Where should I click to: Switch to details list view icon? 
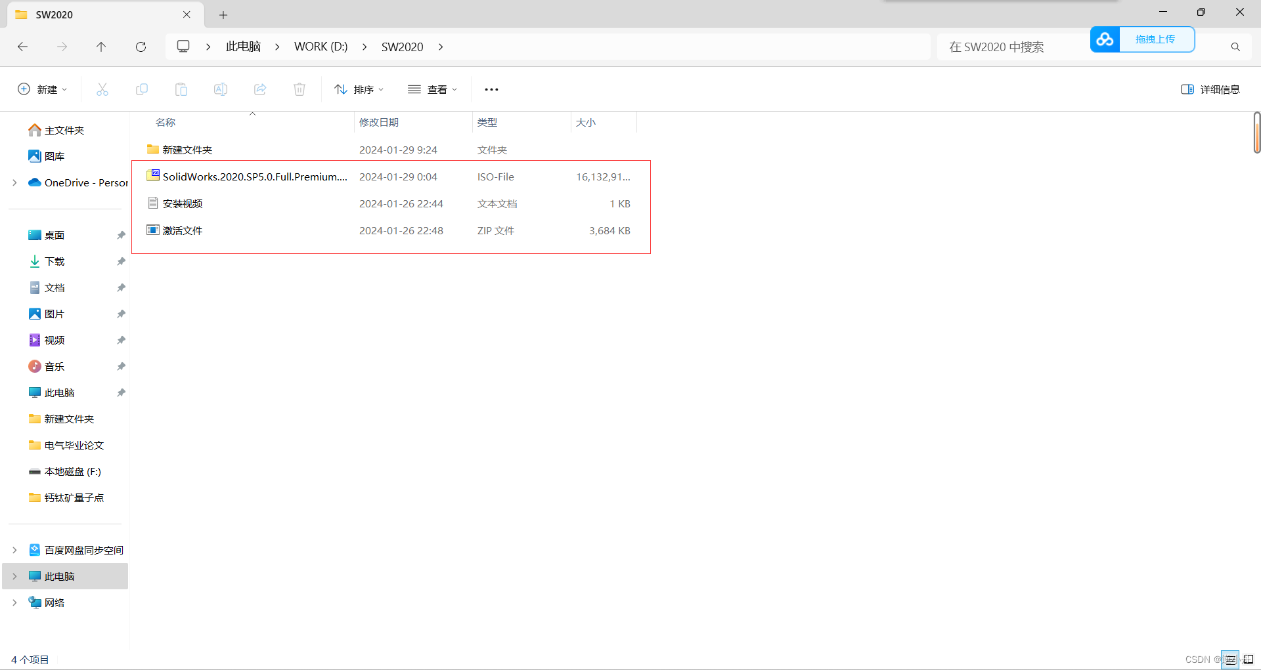tap(1231, 660)
